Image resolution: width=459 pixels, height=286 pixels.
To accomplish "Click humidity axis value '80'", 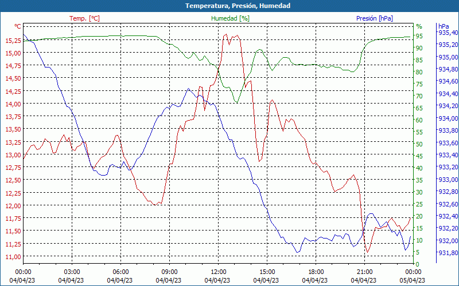I will (x=419, y=72).
